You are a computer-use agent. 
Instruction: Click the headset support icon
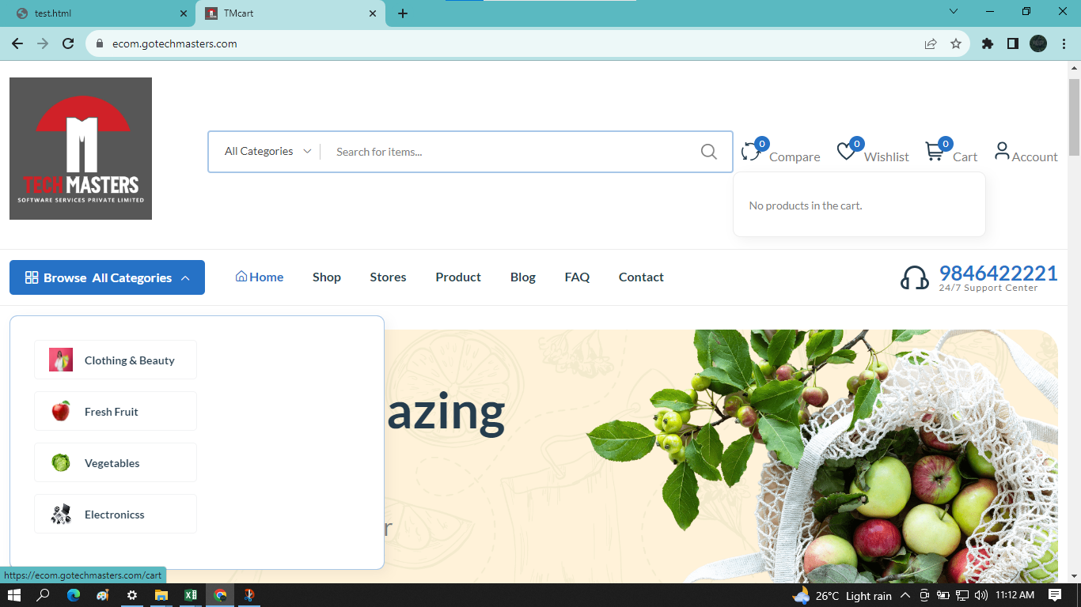pyautogui.click(x=914, y=278)
